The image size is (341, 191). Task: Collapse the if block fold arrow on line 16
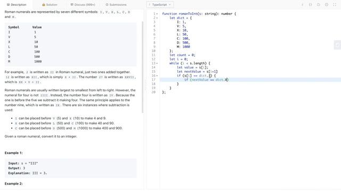click(157, 76)
